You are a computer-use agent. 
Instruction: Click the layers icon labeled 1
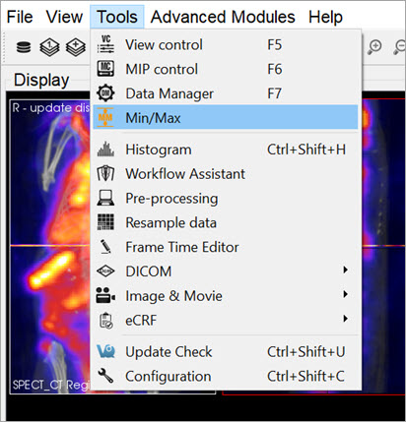click(x=49, y=47)
